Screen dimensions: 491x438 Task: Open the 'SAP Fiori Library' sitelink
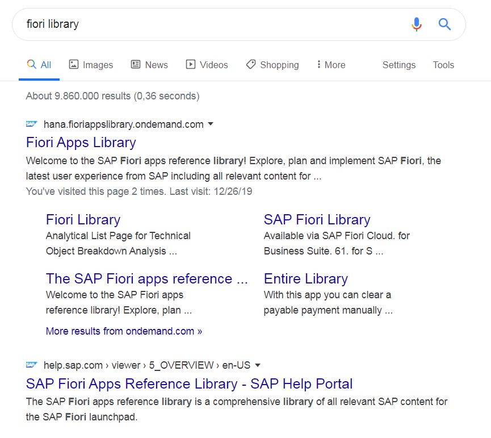[x=317, y=220]
